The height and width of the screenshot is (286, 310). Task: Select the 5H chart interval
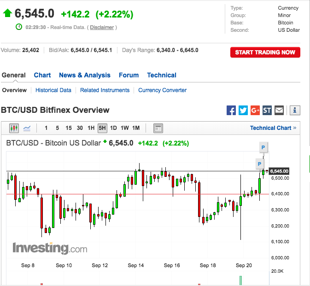(x=102, y=128)
